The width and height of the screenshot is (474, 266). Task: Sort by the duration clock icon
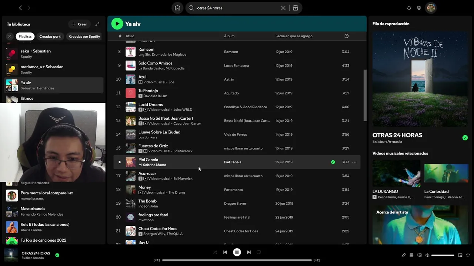pos(347,36)
